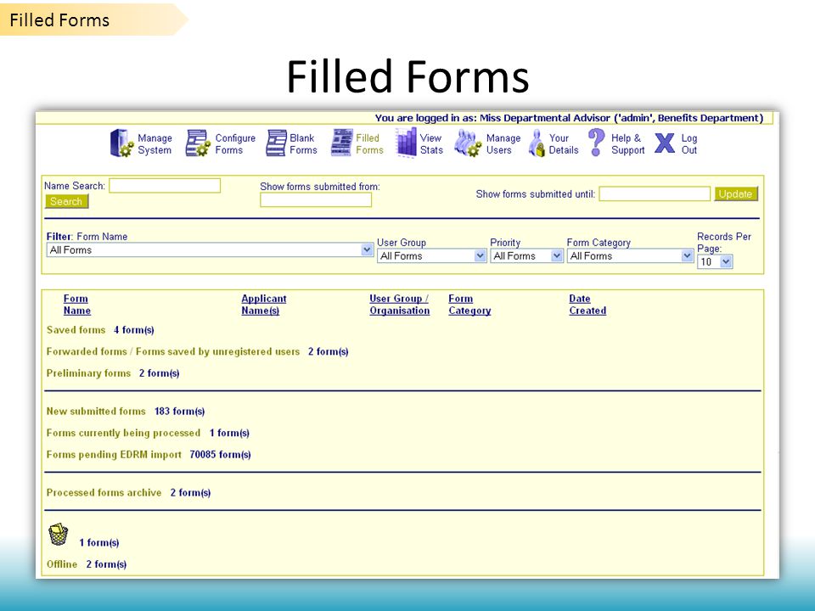The height and width of the screenshot is (611, 815).
Task: Click the Saved forms label
Action: pyautogui.click(x=76, y=330)
